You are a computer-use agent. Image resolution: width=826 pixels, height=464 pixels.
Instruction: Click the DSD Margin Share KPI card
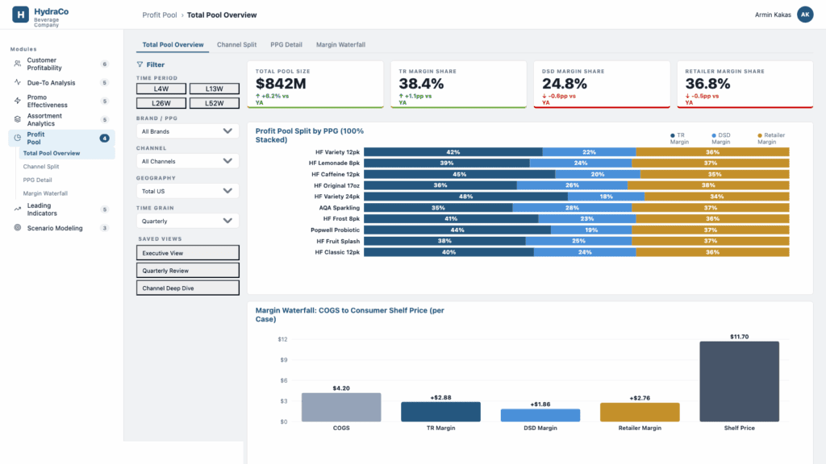[602, 85]
